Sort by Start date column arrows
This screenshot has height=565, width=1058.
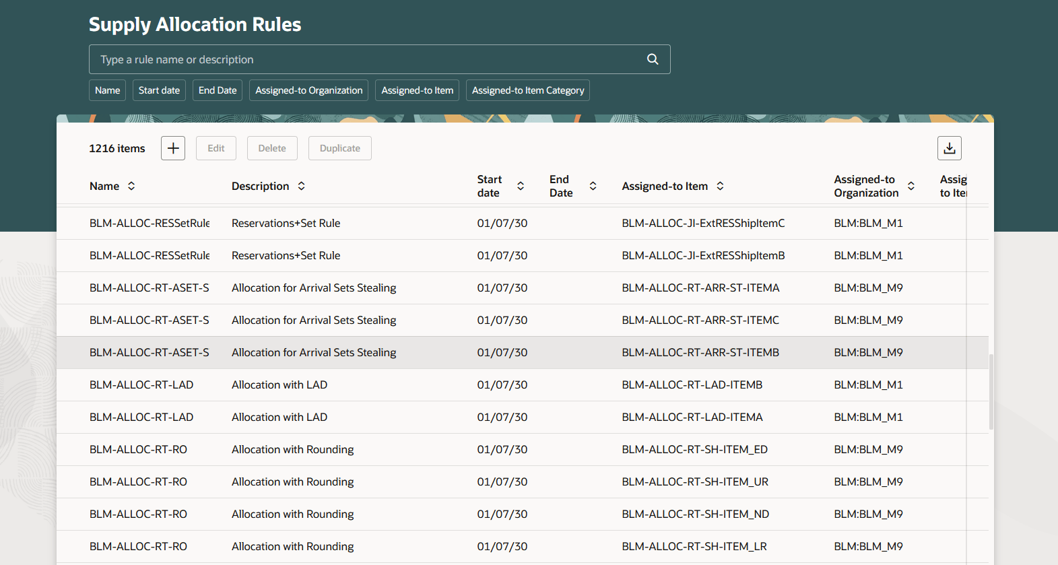click(521, 186)
